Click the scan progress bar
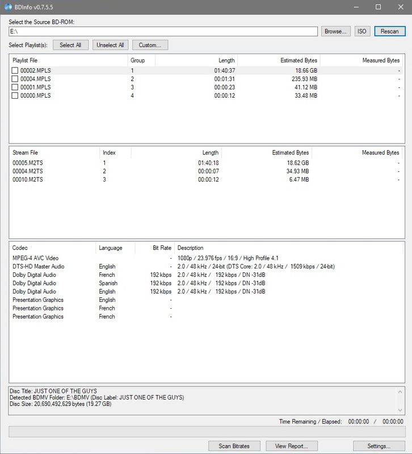 207,431
